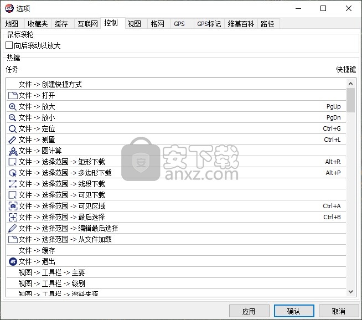Open the 格网 tab

pyautogui.click(x=158, y=24)
